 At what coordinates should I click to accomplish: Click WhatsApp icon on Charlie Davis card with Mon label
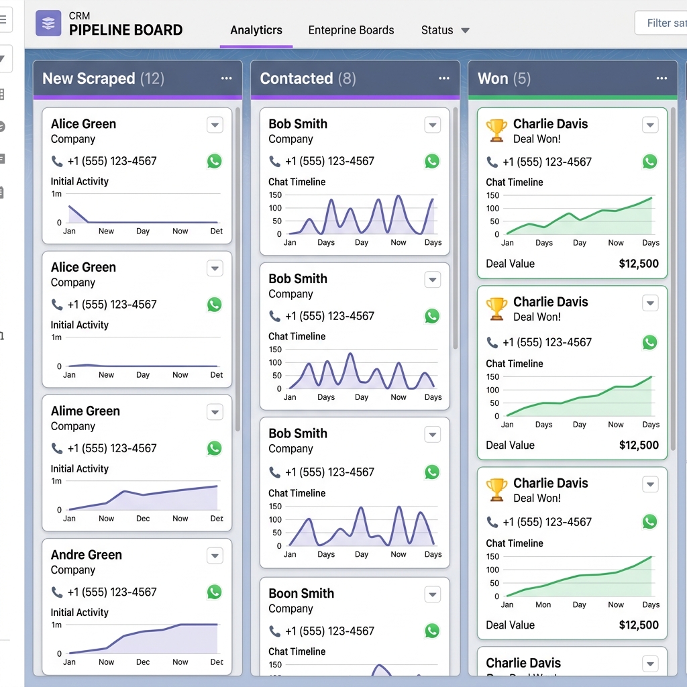649,521
